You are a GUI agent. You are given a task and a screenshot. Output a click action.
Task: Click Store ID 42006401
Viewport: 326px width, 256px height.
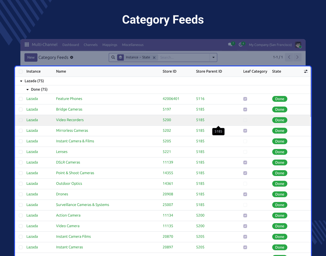point(171,99)
